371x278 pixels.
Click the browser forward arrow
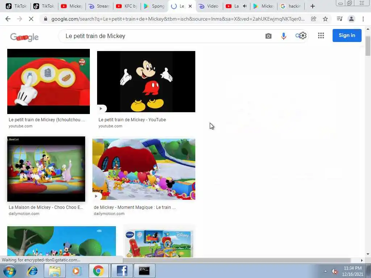pos(20,19)
